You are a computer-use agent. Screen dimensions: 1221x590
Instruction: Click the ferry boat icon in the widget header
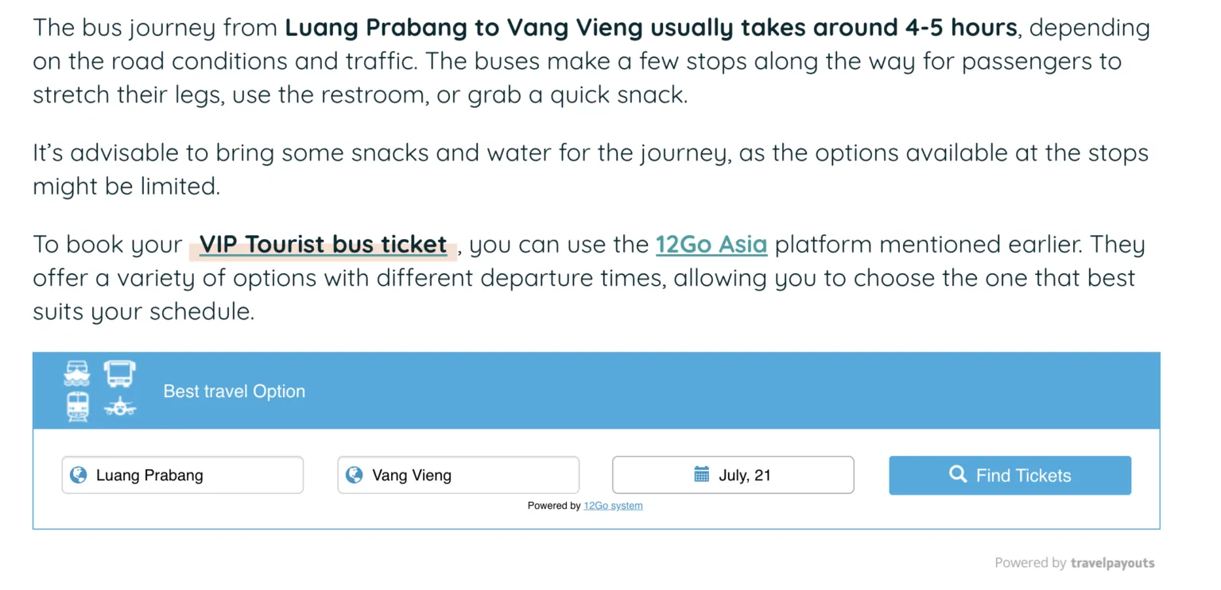pos(77,373)
